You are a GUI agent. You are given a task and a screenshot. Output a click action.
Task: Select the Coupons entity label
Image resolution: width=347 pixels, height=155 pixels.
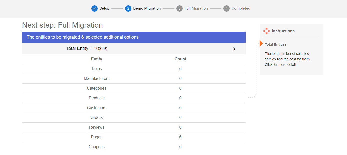tap(97, 147)
